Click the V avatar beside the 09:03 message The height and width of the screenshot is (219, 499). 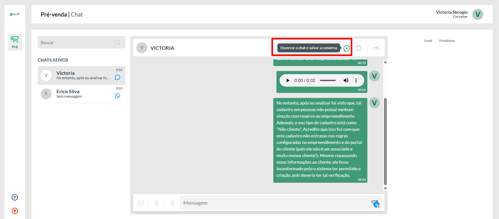point(374,103)
